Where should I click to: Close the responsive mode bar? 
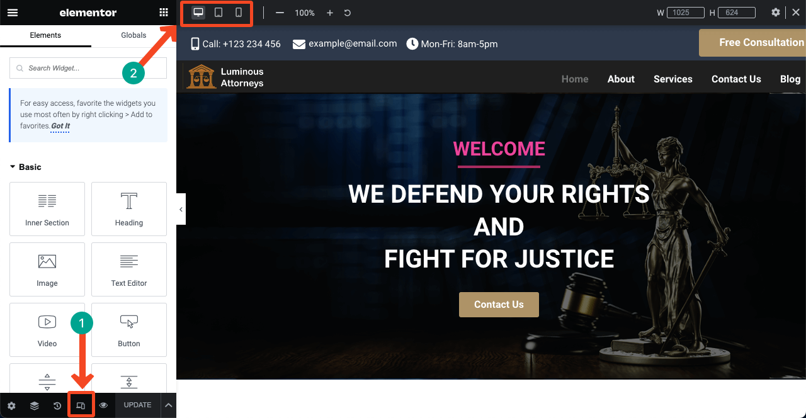tap(796, 13)
